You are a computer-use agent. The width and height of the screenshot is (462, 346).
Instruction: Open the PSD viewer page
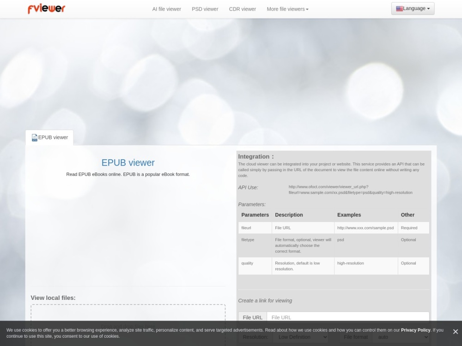[205, 9]
